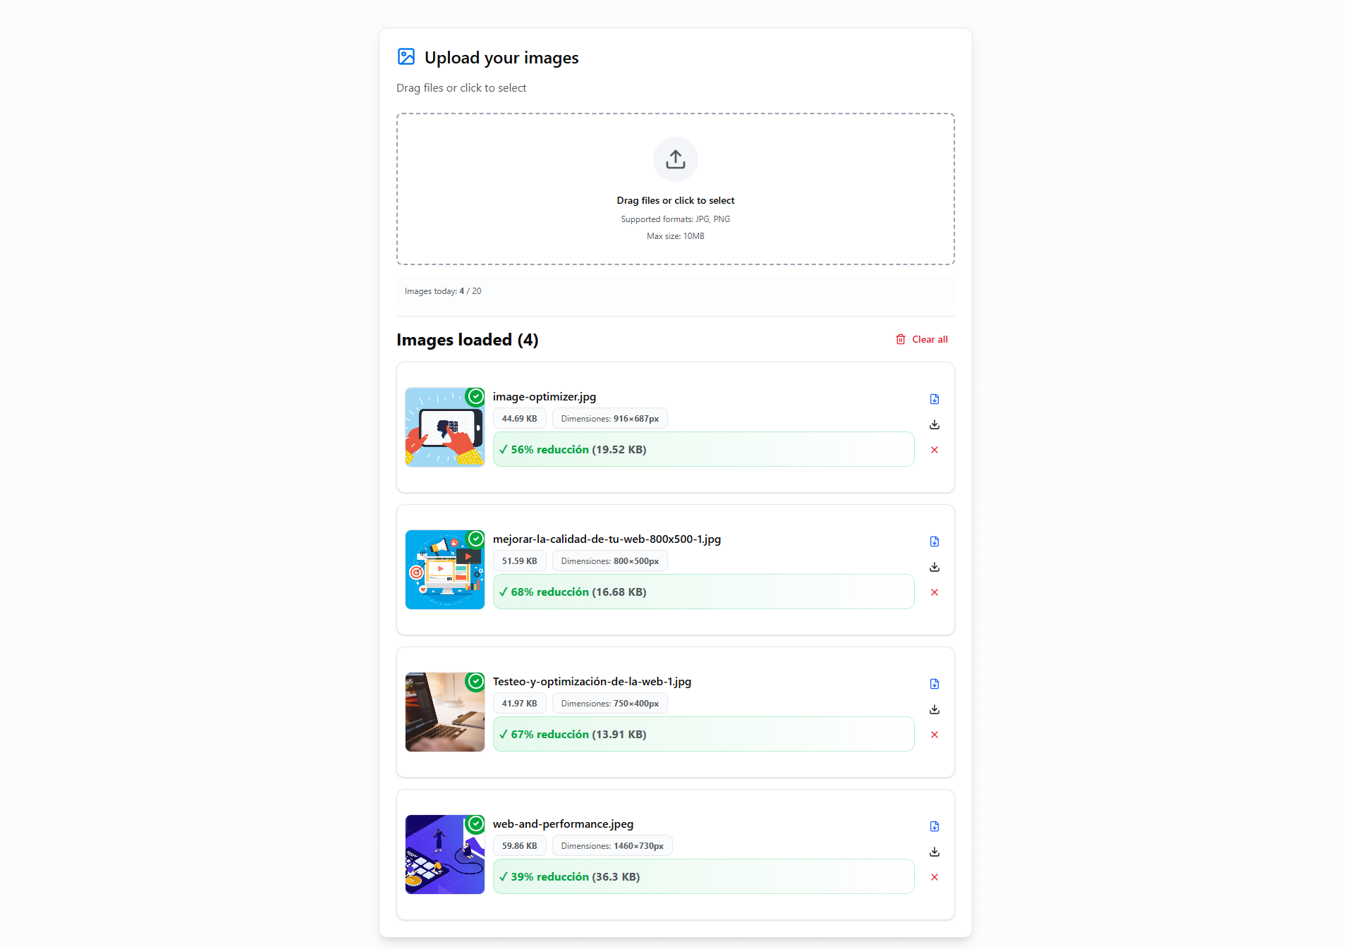Open file details for web-and-performance.jpeg
The height and width of the screenshot is (949, 1345).
pos(935,826)
